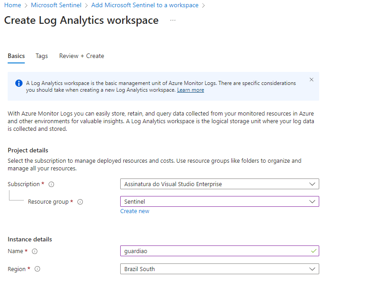Click Create new resource group link
This screenshot has height=294, width=380.
pos(135,211)
